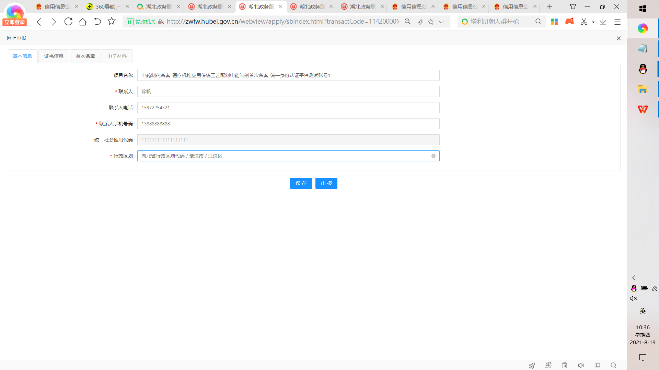The width and height of the screenshot is (659, 370).
Task: Expand the screenshot tool dropdown arrow
Action: coord(593,22)
